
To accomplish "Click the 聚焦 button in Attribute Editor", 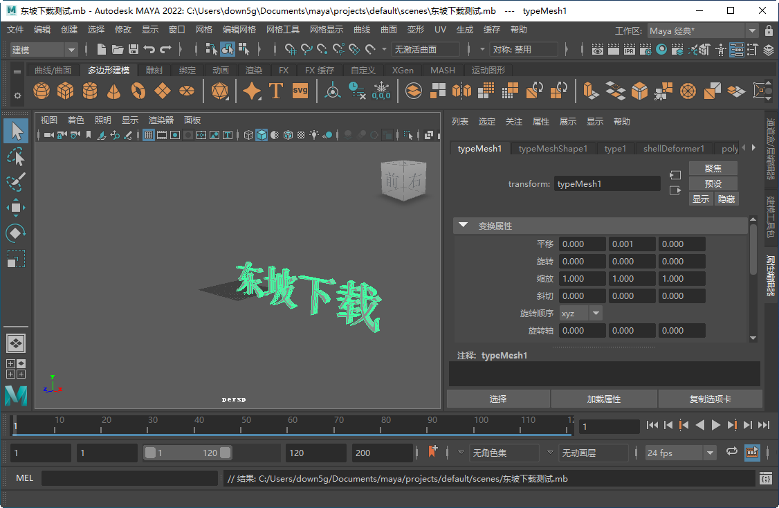I will tap(713, 168).
